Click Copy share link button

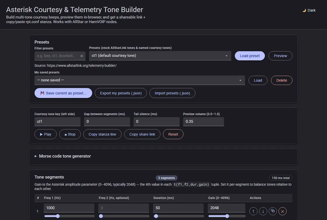click(142, 134)
